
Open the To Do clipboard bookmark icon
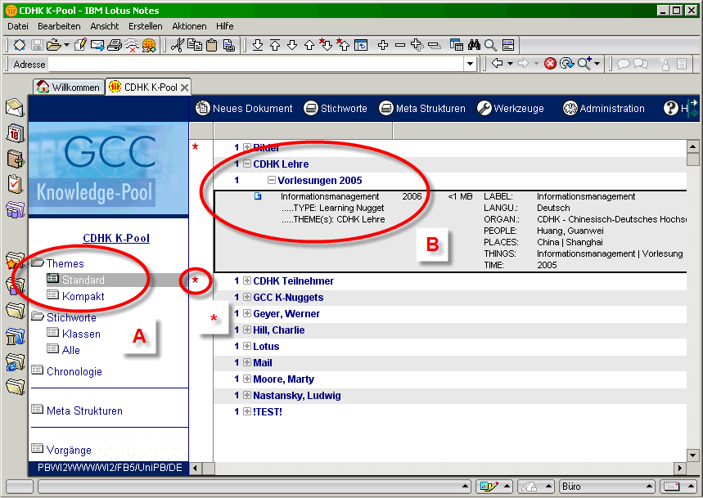tap(15, 184)
